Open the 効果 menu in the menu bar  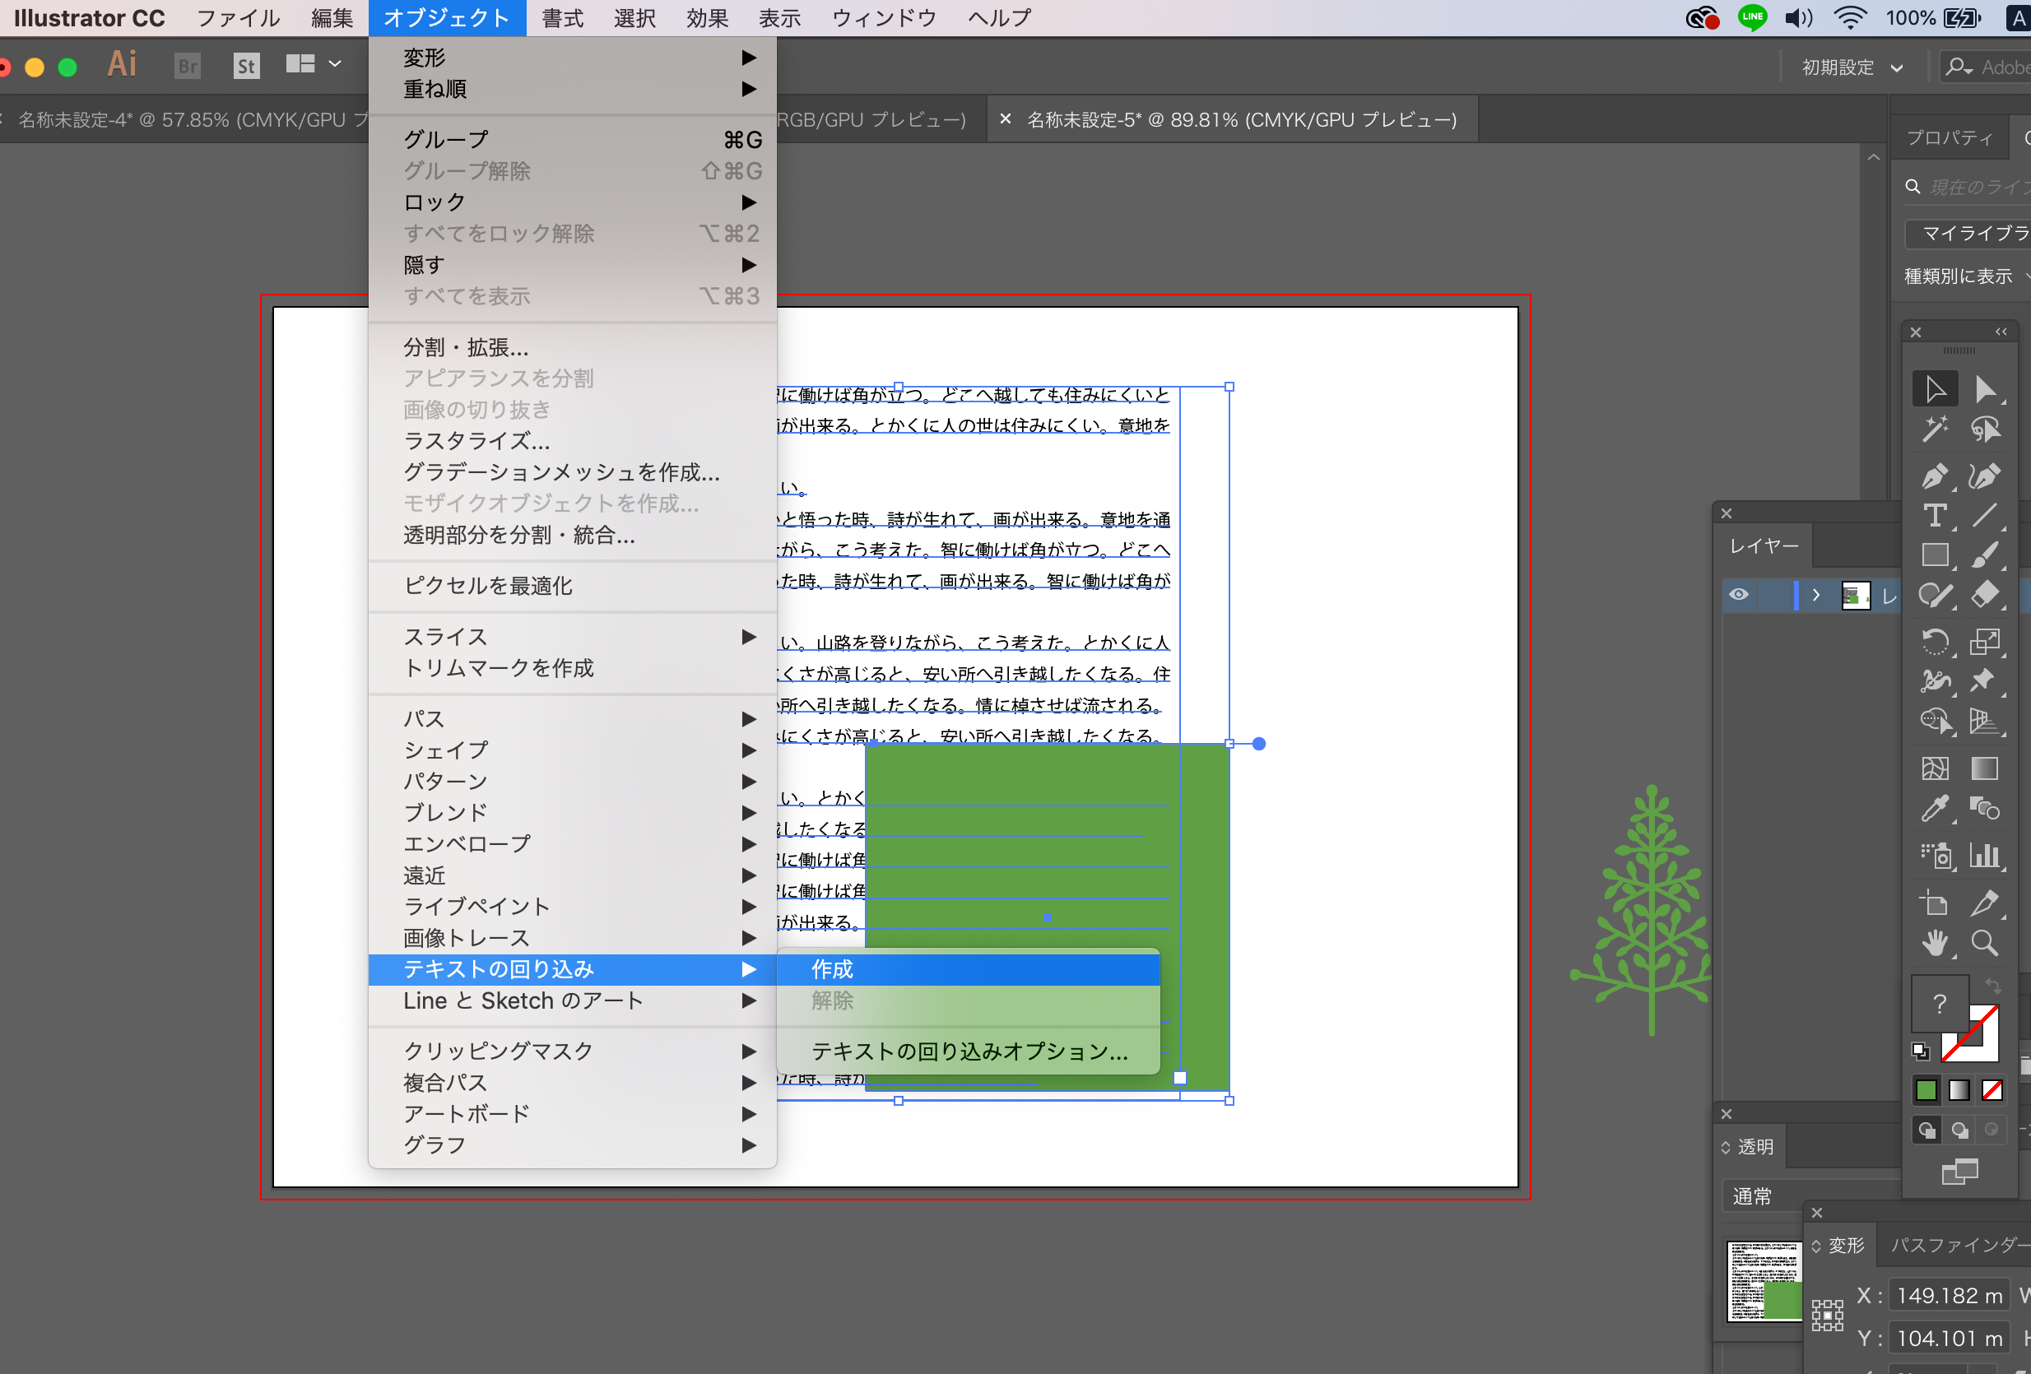pyautogui.click(x=706, y=17)
